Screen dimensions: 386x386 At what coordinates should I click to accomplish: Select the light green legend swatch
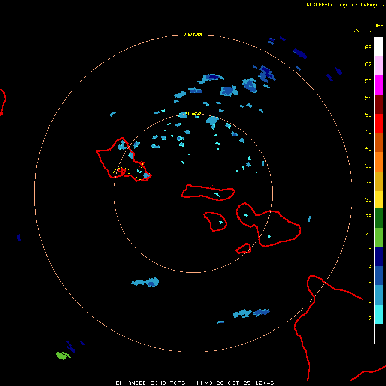(379, 238)
